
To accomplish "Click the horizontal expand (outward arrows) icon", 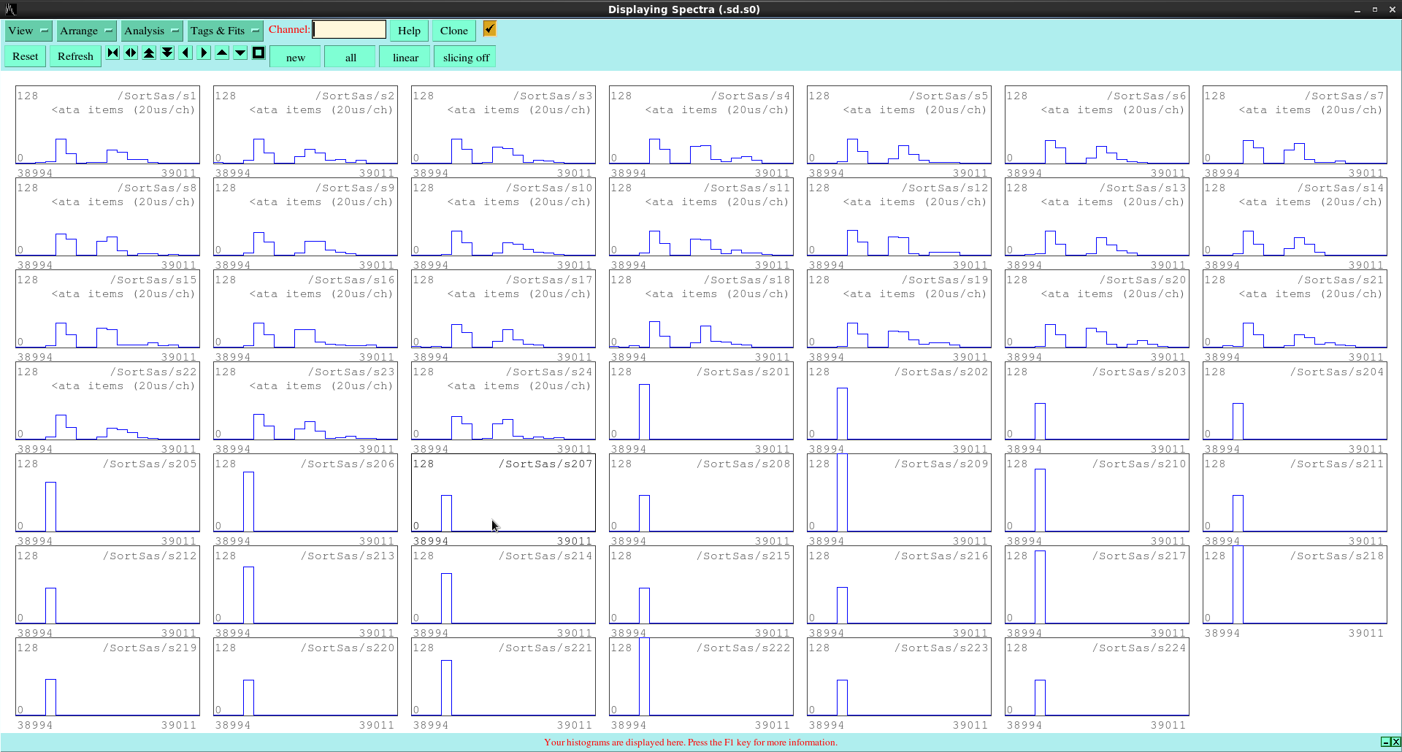I will pyautogui.click(x=131, y=53).
